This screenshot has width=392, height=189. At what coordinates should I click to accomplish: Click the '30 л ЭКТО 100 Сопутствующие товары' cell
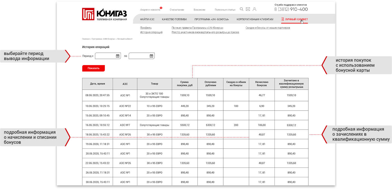tap(154, 95)
